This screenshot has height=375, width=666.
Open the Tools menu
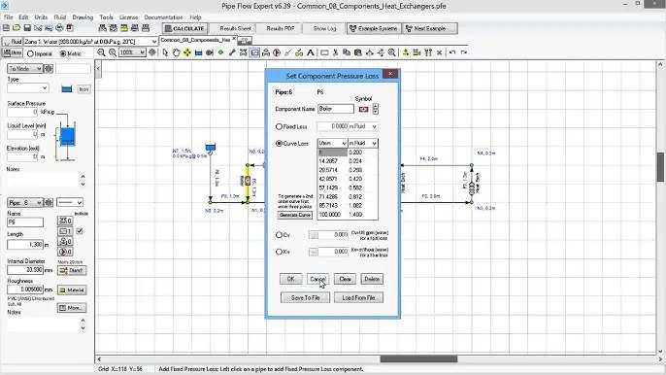106,17
